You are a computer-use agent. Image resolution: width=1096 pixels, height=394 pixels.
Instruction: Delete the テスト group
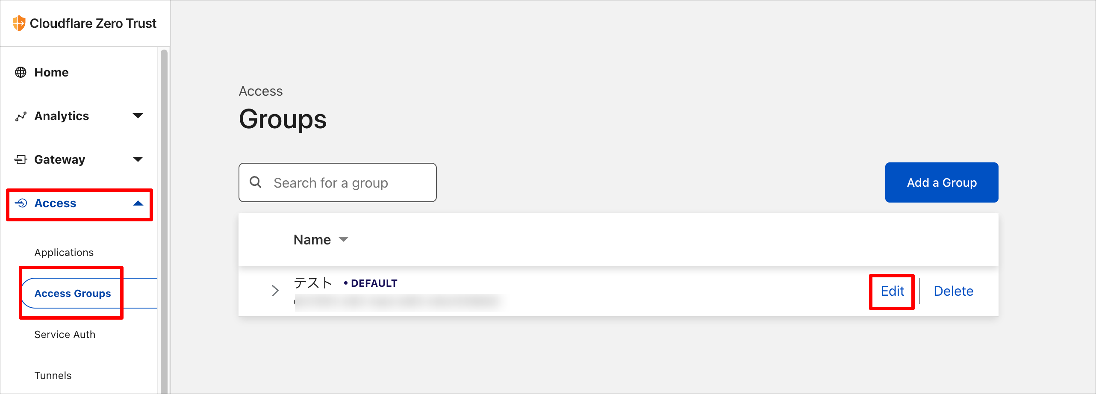(x=954, y=291)
